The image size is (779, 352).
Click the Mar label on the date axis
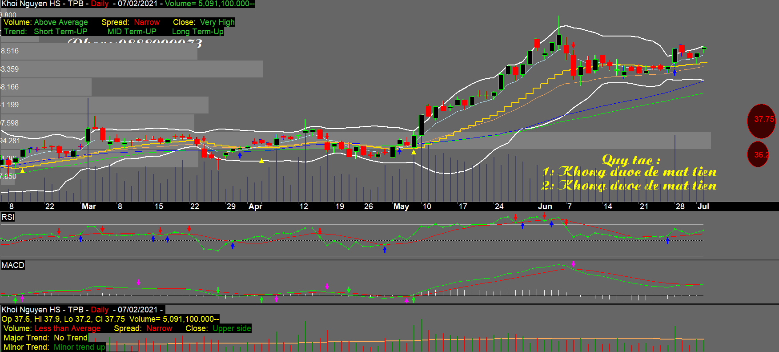click(x=88, y=206)
